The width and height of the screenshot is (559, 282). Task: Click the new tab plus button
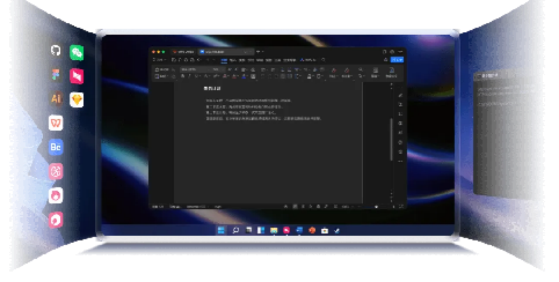(258, 51)
